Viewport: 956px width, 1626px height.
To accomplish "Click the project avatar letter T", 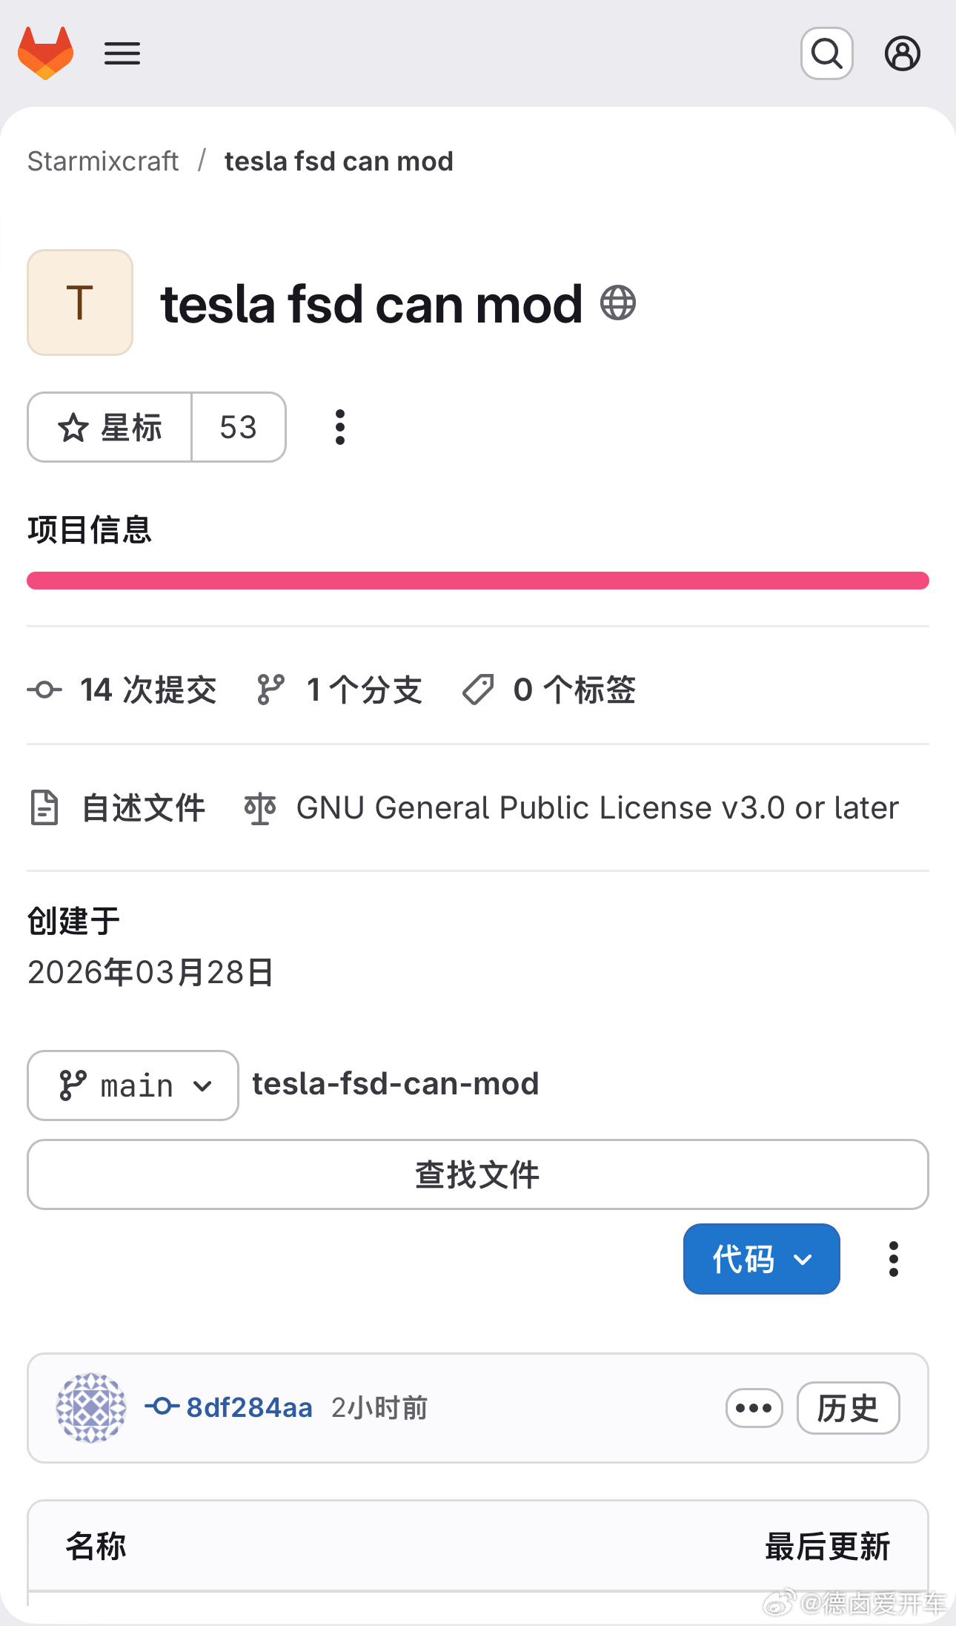I will (x=80, y=303).
